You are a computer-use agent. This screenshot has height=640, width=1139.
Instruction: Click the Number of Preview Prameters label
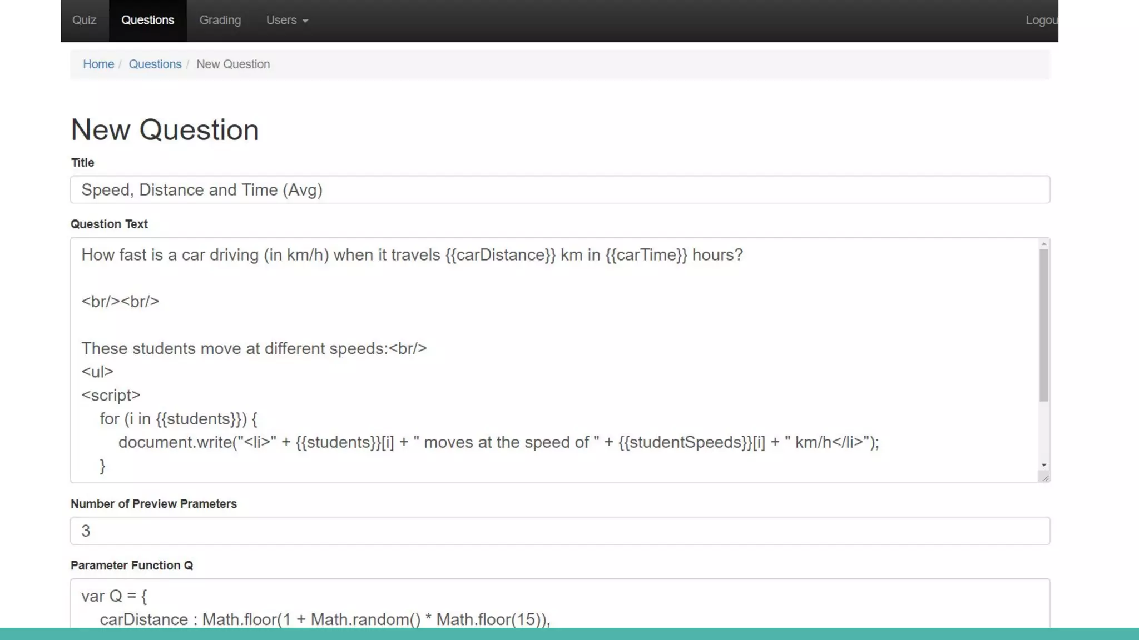tap(153, 504)
